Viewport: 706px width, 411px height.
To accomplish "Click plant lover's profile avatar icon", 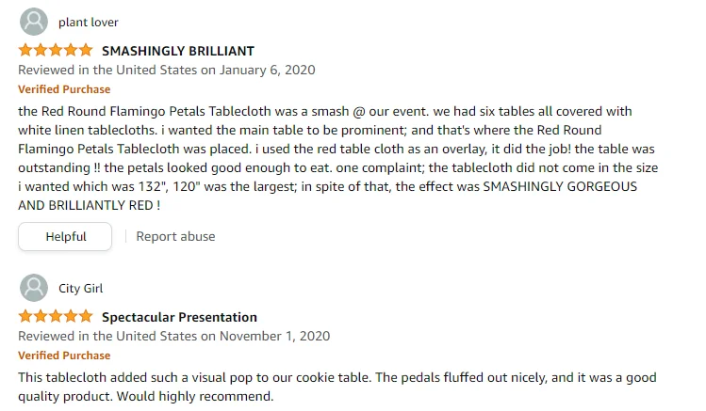I will [33, 22].
